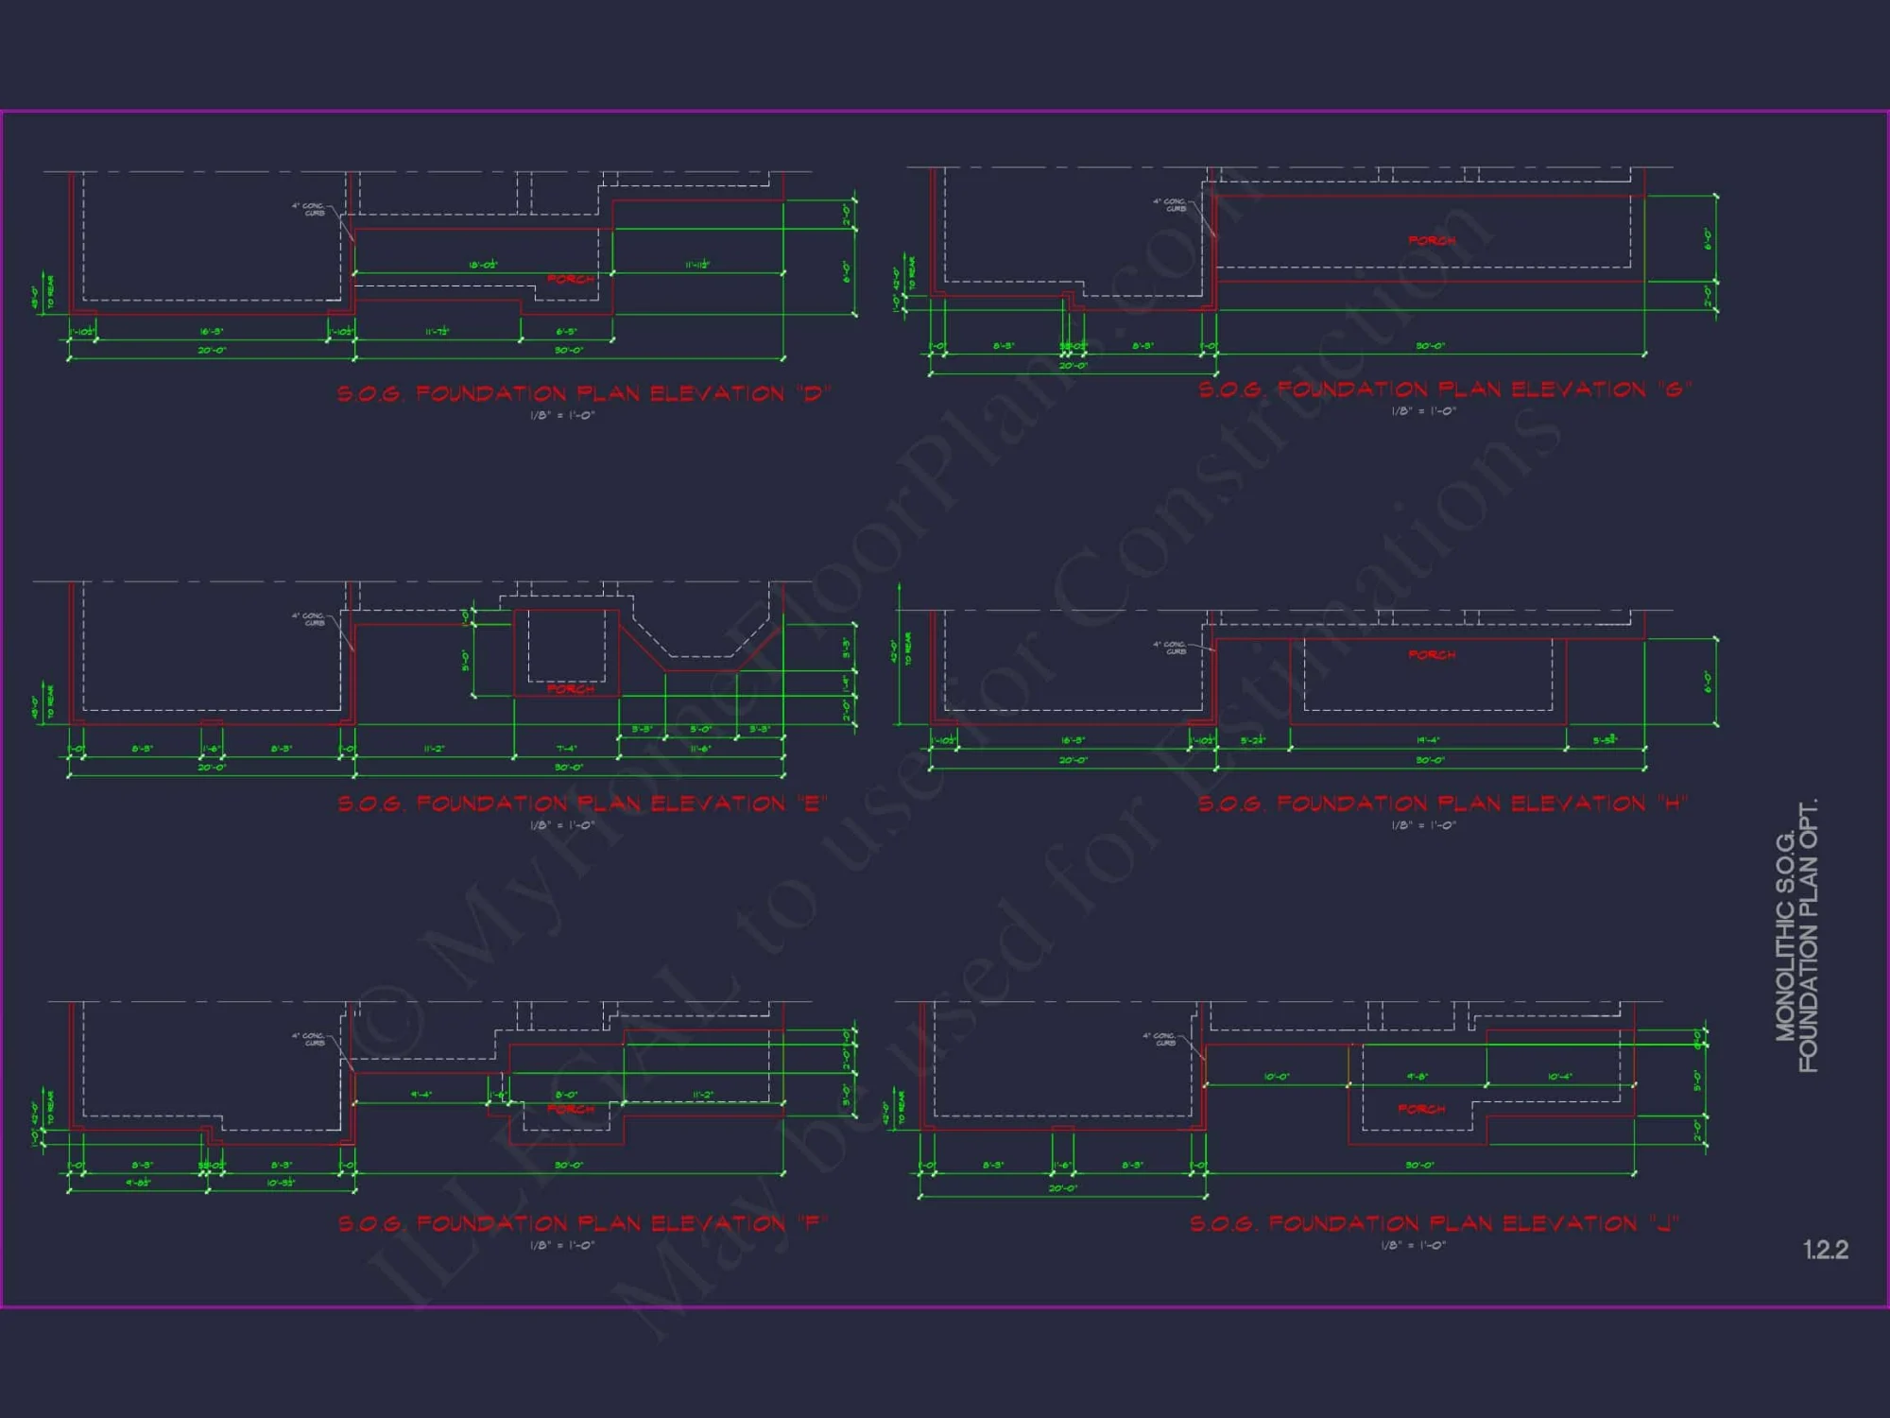Click the 20'-0" dimension in Elevation E

[211, 767]
